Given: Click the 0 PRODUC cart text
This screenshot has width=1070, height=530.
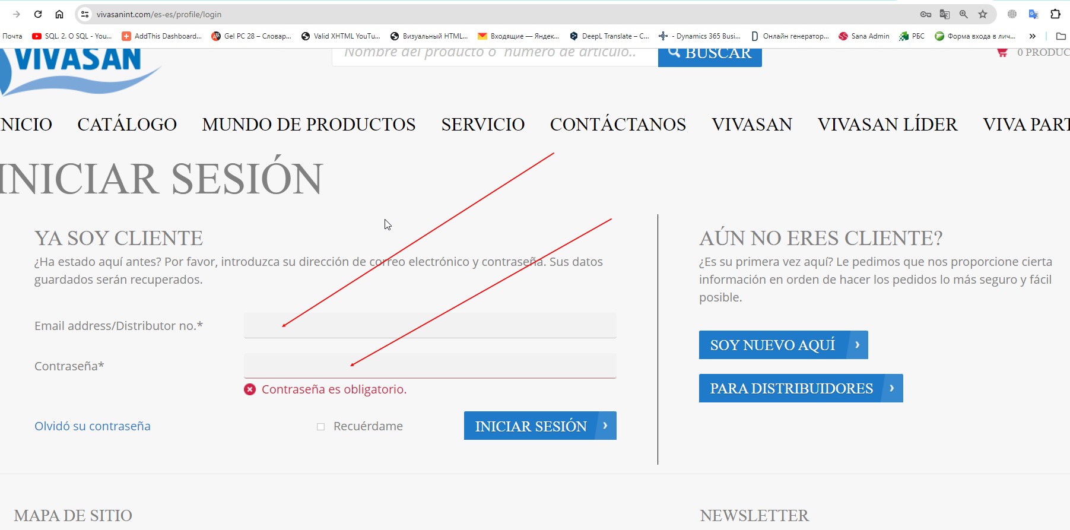Looking at the screenshot, I should click(1043, 52).
